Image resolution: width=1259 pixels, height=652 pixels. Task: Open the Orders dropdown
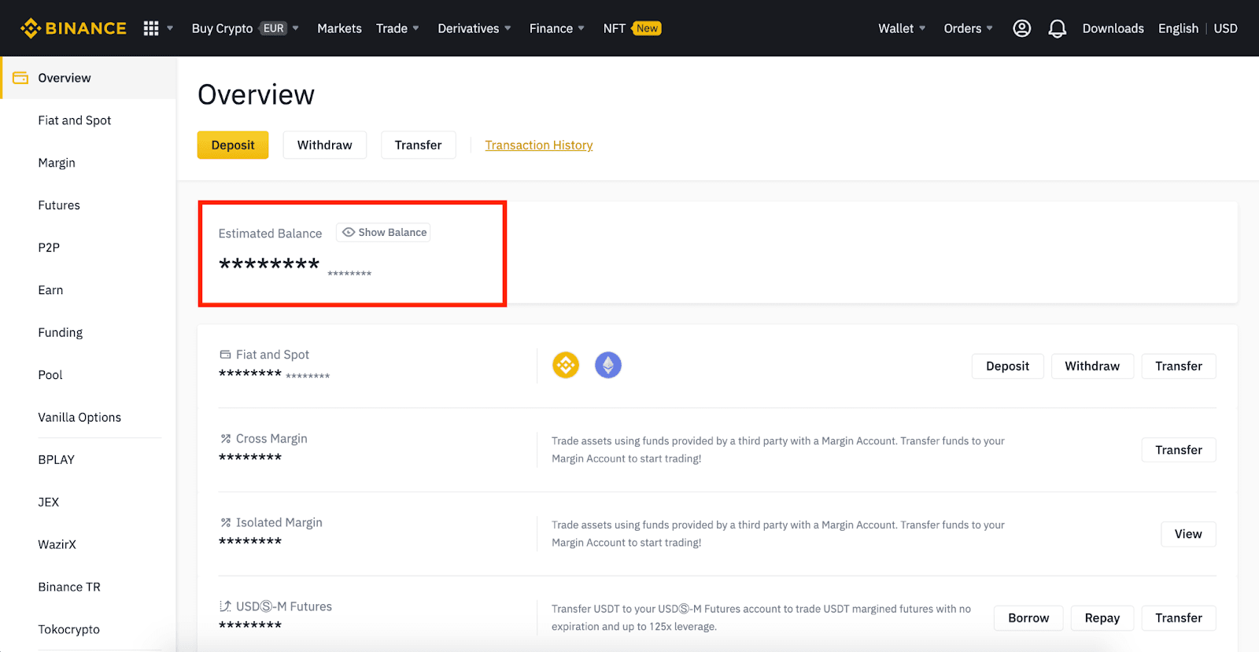(x=968, y=28)
